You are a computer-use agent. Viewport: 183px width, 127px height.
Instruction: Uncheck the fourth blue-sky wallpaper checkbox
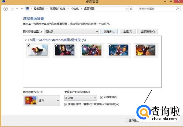(109, 45)
